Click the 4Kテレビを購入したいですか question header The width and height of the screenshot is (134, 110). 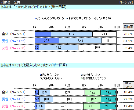(x=34, y=65)
